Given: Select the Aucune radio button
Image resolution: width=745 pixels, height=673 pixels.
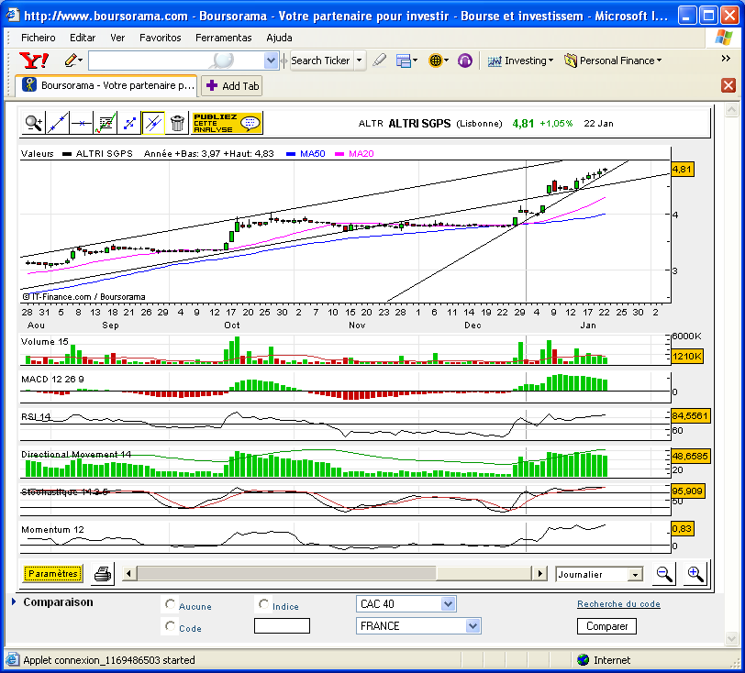Looking at the screenshot, I should [170, 604].
